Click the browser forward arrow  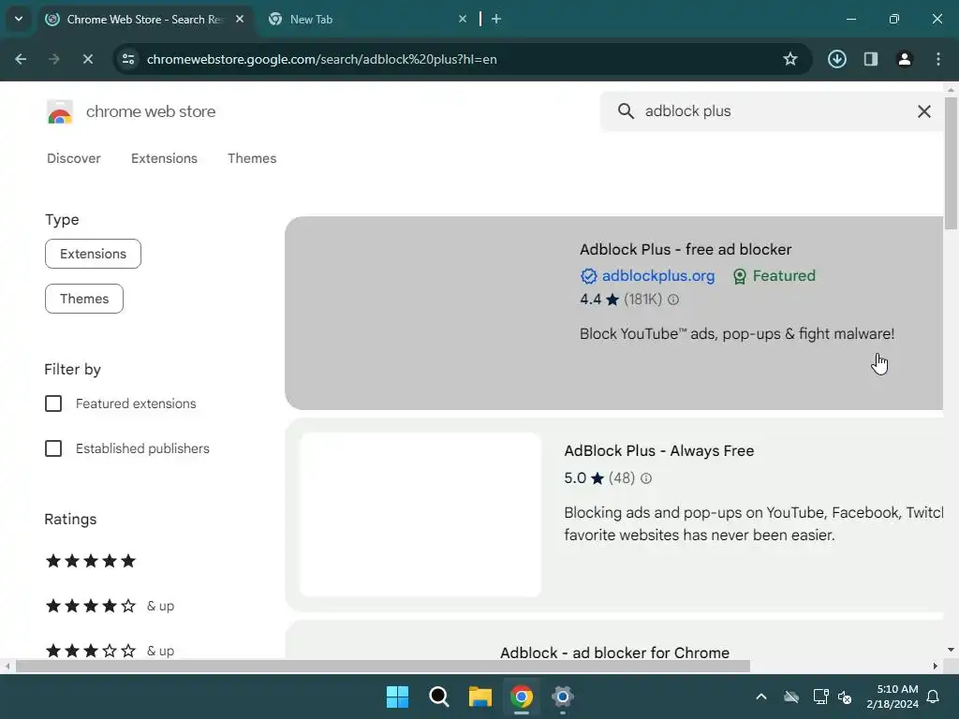(53, 59)
